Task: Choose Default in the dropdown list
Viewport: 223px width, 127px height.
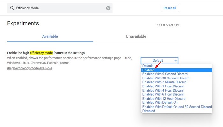Action: (177, 66)
